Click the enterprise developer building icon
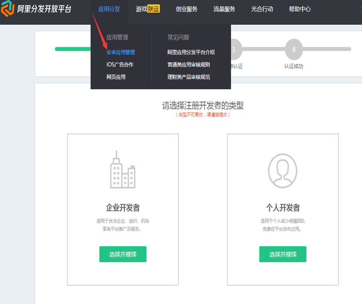Viewport: 362px width, 304px height. pos(123,170)
